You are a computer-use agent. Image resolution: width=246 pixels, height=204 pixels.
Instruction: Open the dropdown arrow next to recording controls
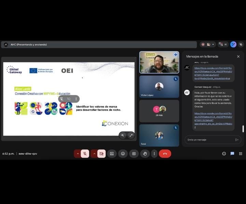click(213, 45)
